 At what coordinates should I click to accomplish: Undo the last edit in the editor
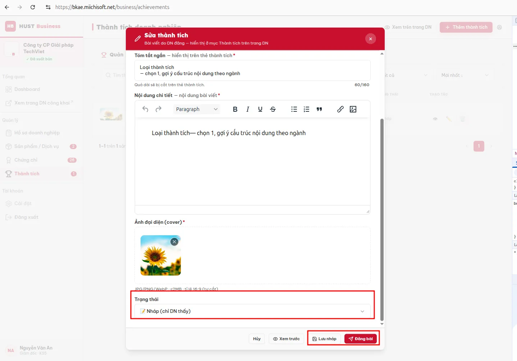[145, 109]
